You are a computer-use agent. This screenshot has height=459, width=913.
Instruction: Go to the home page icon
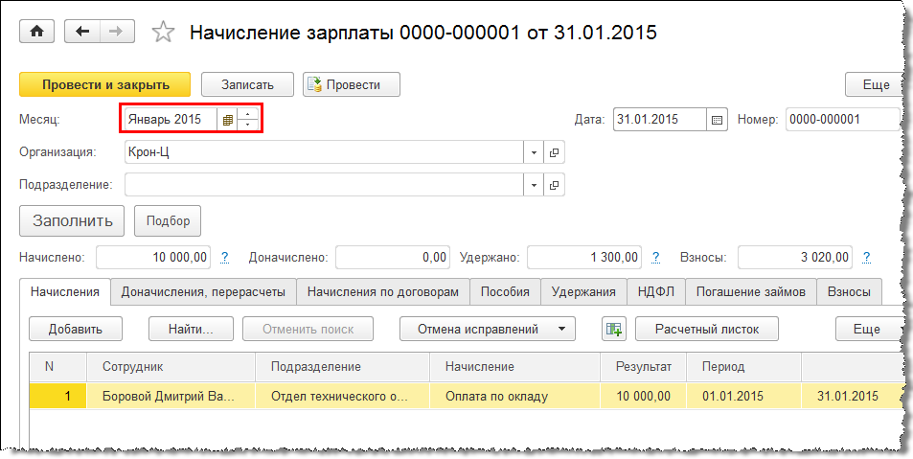36,32
